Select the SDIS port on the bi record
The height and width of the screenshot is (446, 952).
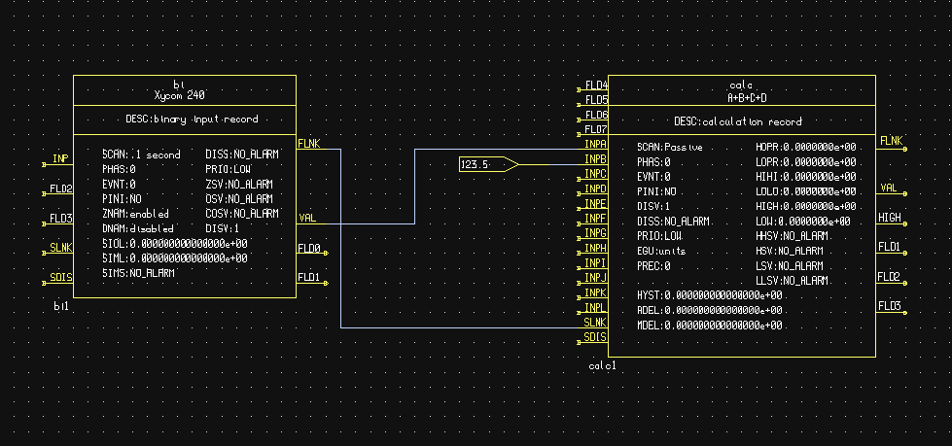pyautogui.click(x=60, y=277)
